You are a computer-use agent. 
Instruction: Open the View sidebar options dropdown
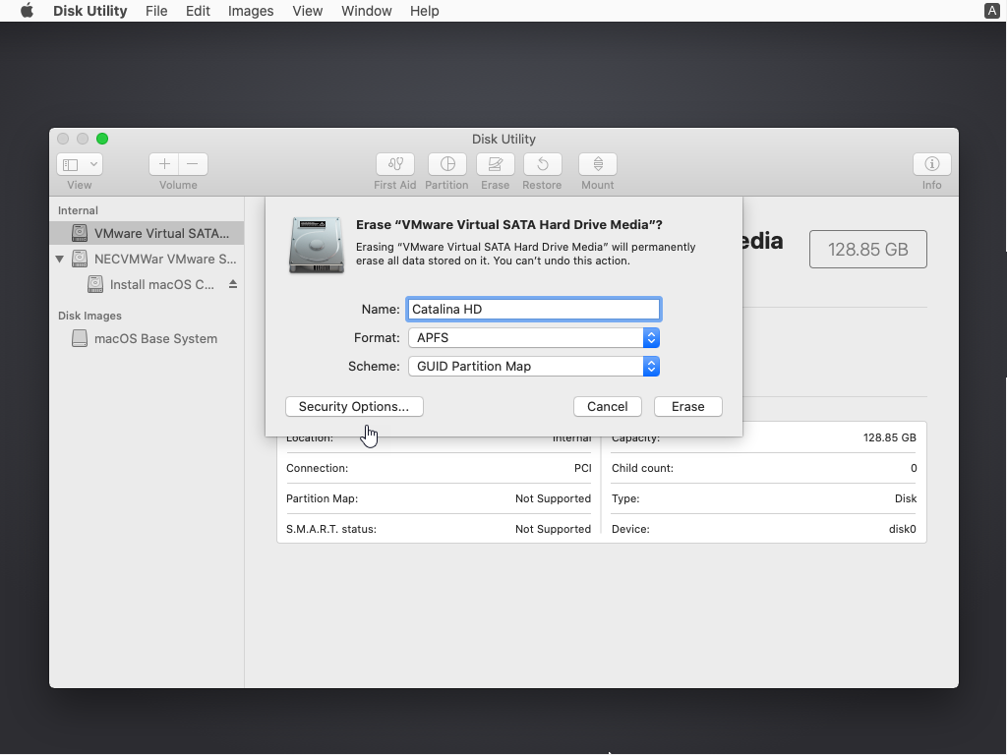tap(80, 164)
